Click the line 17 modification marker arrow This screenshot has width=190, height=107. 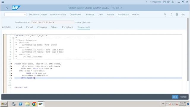coord(11,73)
